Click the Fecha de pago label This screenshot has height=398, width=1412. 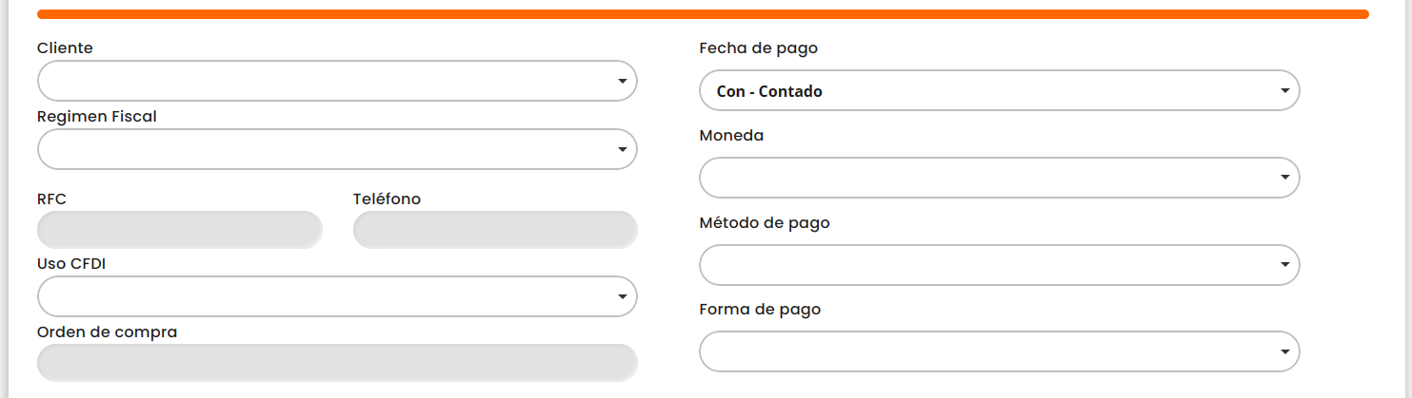(x=758, y=47)
